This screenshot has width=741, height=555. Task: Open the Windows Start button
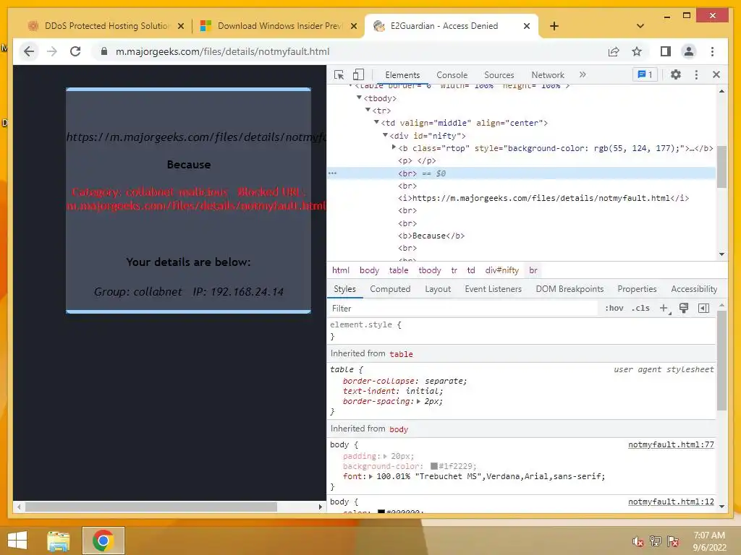17,541
